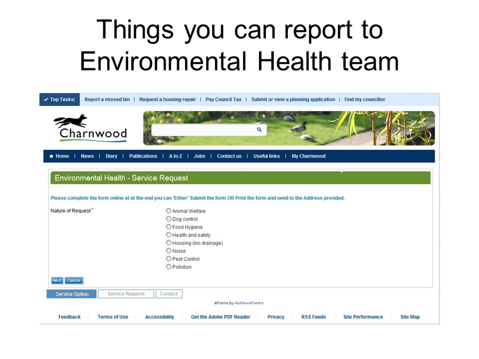This screenshot has height=359, width=479.
Task: Click Get the Adobe PDF Reader link
Action: pos(221,317)
